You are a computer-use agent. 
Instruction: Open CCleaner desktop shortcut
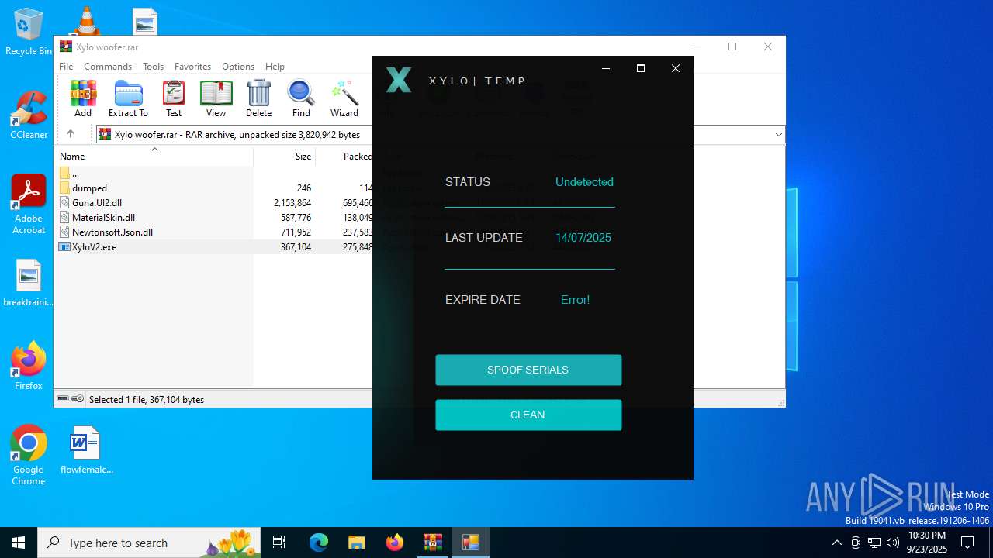tap(29, 115)
